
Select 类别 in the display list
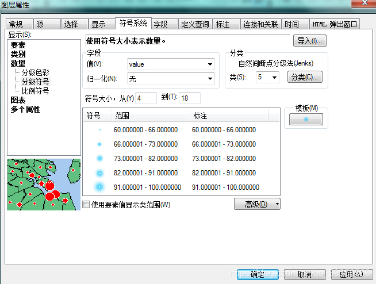18,54
